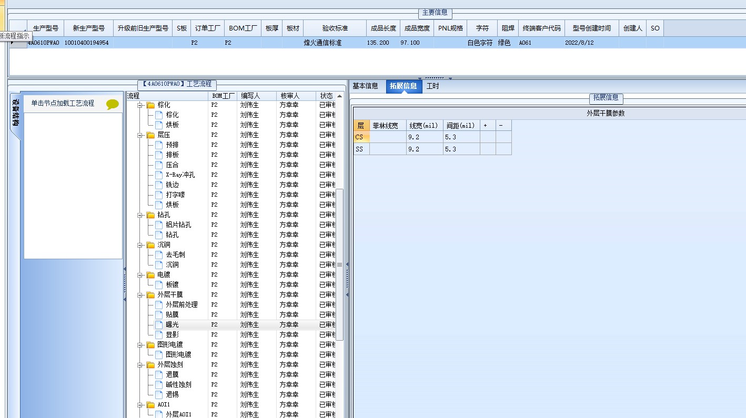This screenshot has width=746, height=418.
Task: Click the document icon beside 曝光
Action: 159,324
